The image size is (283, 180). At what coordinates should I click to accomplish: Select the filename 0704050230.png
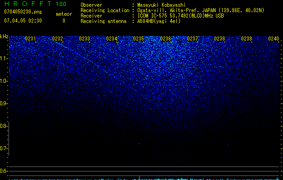[23, 12]
